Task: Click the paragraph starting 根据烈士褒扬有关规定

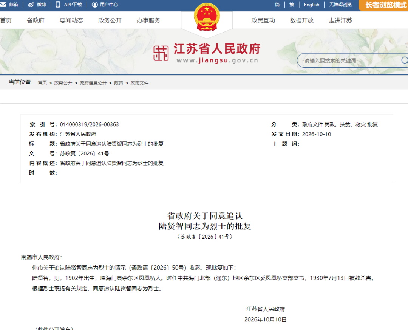Action: [x=98, y=288]
